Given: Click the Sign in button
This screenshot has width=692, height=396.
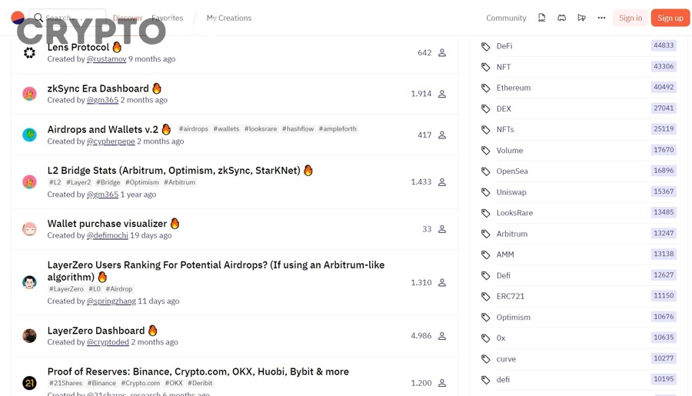Looking at the screenshot, I should click(x=630, y=18).
